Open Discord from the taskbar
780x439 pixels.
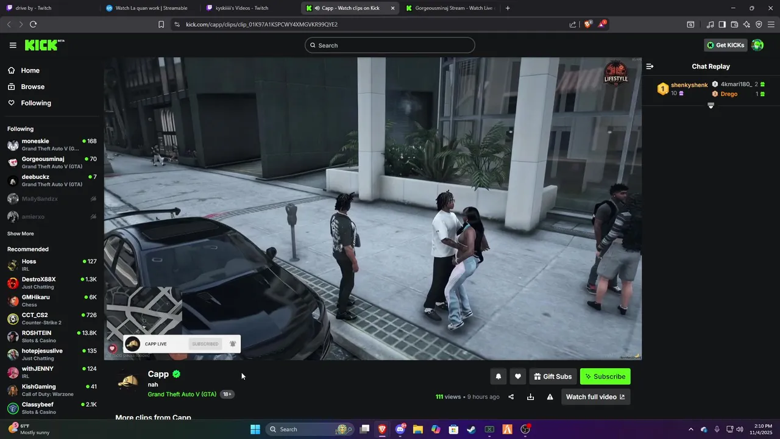click(400, 429)
